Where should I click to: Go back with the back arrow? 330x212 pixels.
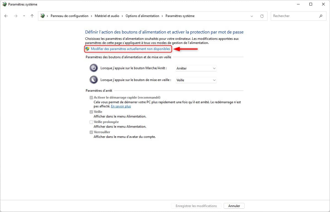[x=6, y=16]
